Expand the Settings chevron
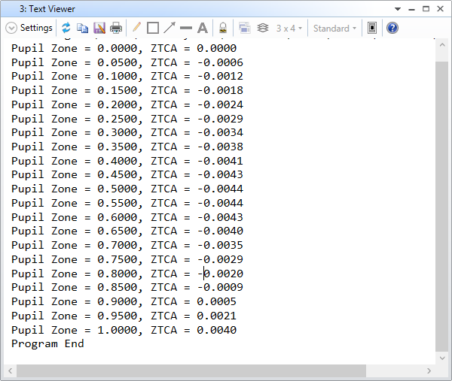 pyautogui.click(x=11, y=28)
